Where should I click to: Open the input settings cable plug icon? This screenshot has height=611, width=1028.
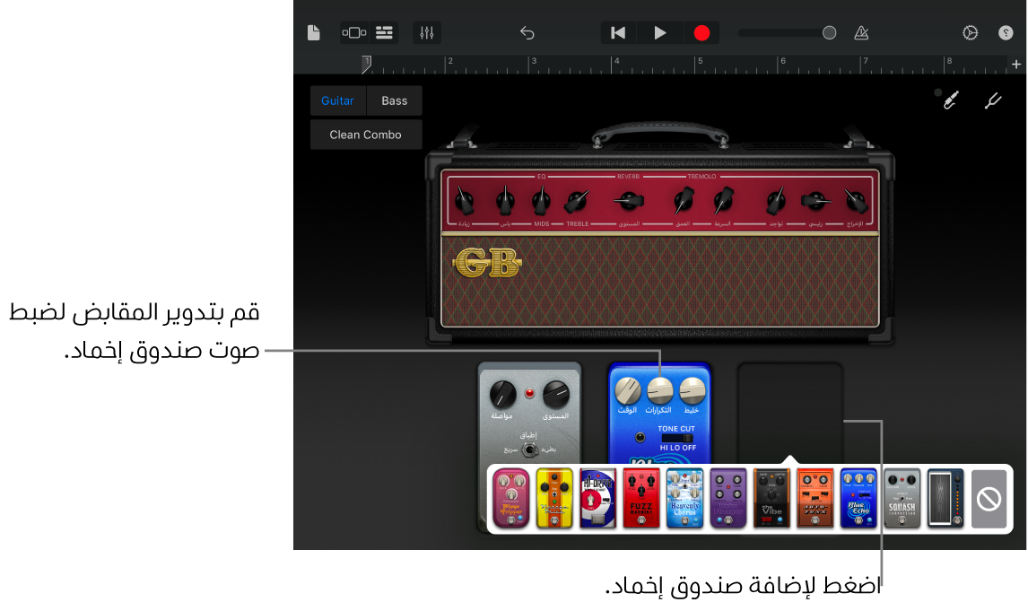click(950, 100)
